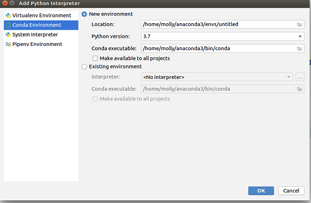Click the interpreter ellipsis browse button

300,77
